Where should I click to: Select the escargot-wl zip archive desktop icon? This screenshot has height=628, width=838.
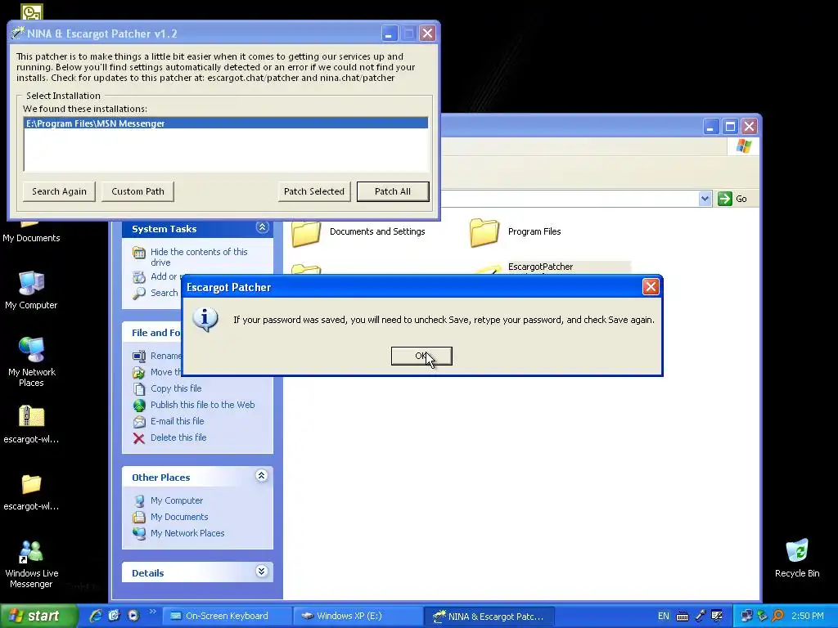[31, 424]
